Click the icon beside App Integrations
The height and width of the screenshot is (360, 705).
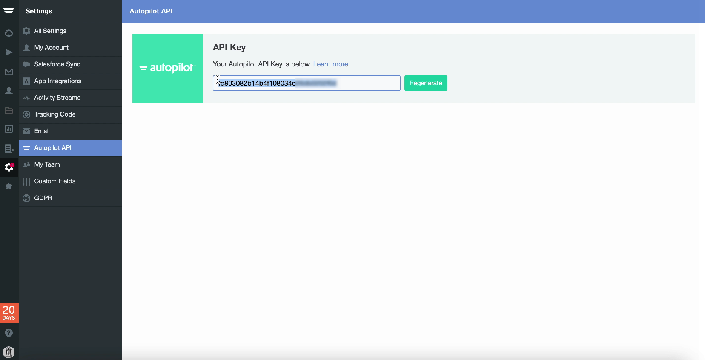26,81
